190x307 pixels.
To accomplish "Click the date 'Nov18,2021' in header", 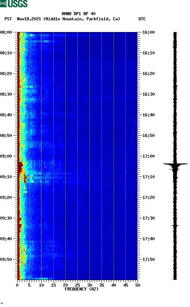I will click(x=29, y=19).
